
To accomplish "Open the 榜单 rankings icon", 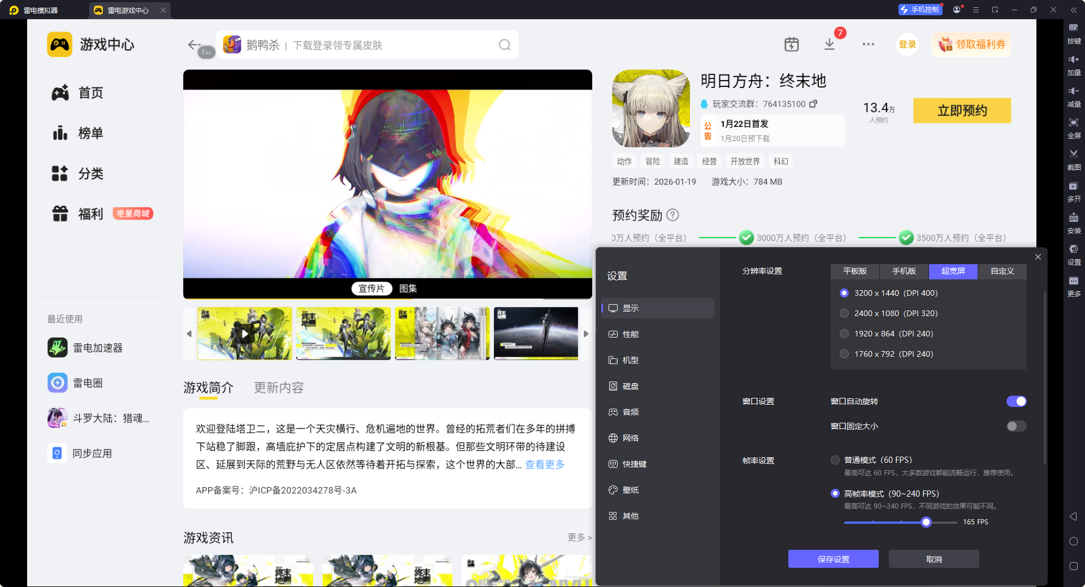I will 60,133.
